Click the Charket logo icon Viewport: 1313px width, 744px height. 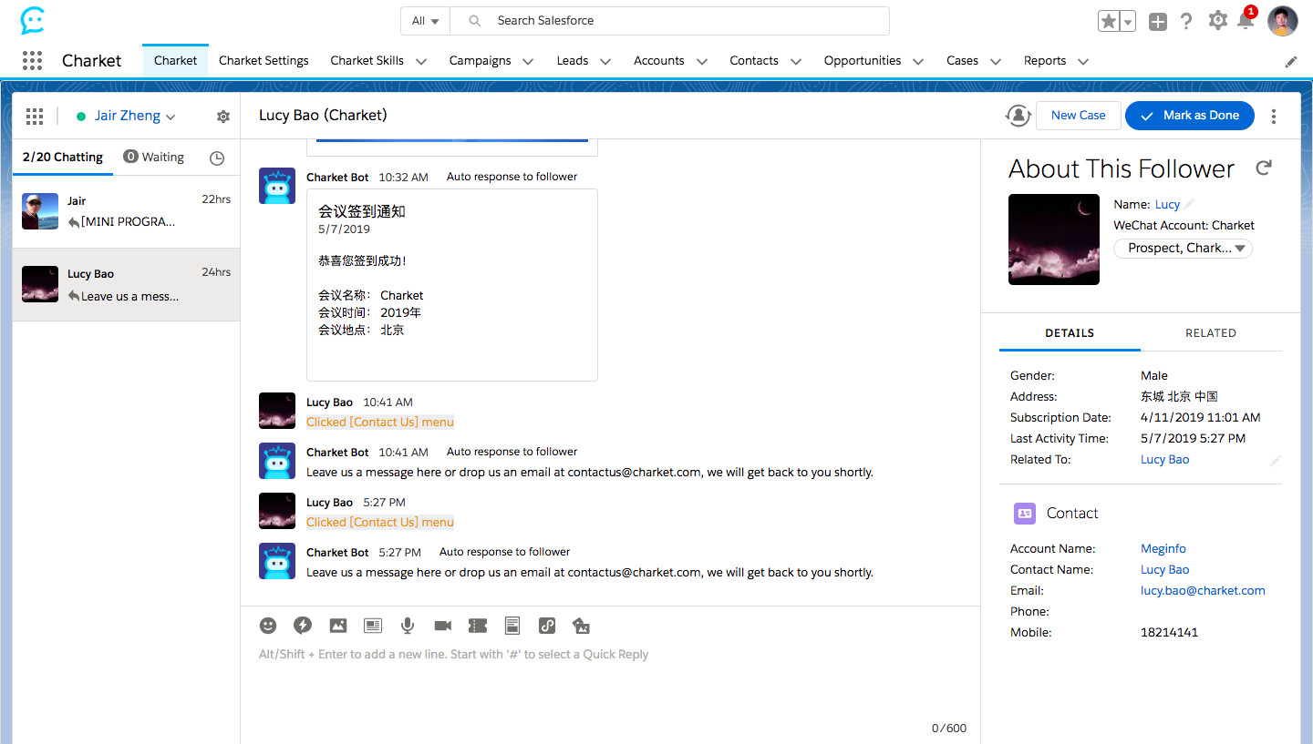click(32, 20)
